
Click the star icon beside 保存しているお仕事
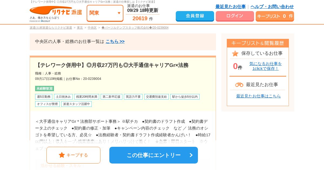(235, 53)
